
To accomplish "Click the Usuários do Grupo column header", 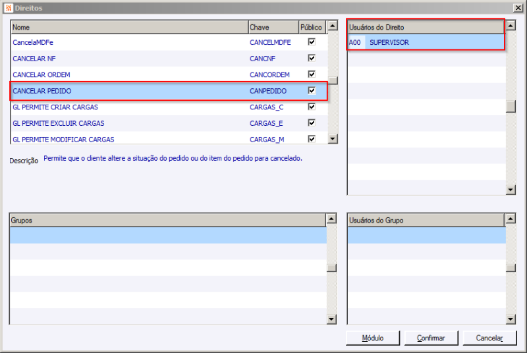I will [x=426, y=221].
